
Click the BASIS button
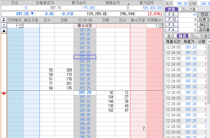coord(204,25)
